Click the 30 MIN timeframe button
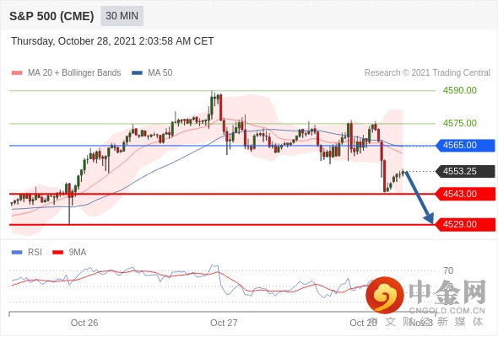The height and width of the screenshot is (337, 498). pyautogui.click(x=122, y=16)
